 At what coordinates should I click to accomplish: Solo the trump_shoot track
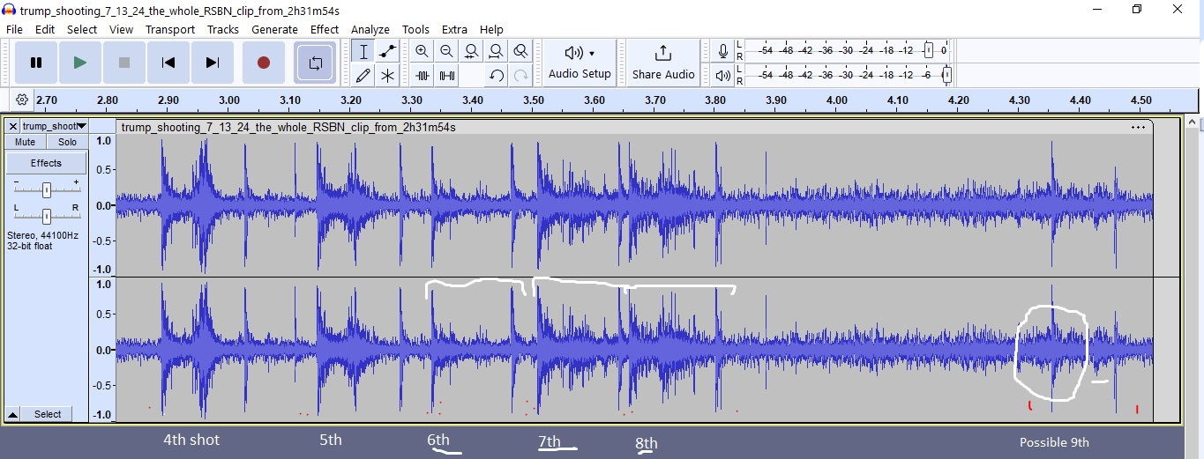click(67, 142)
